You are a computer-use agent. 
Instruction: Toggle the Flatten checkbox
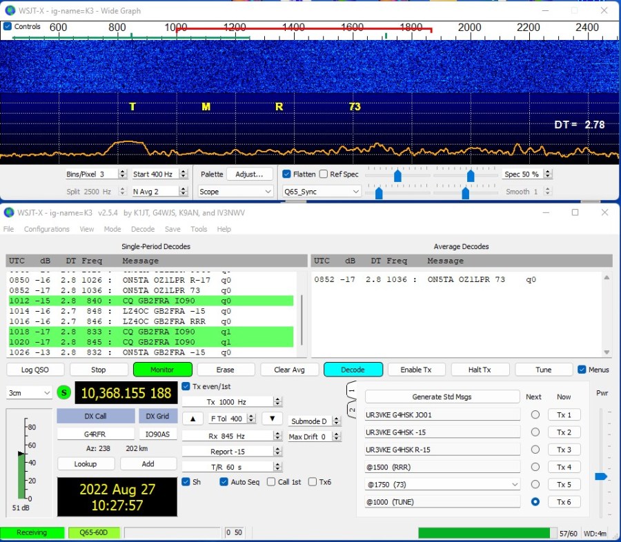(x=287, y=174)
